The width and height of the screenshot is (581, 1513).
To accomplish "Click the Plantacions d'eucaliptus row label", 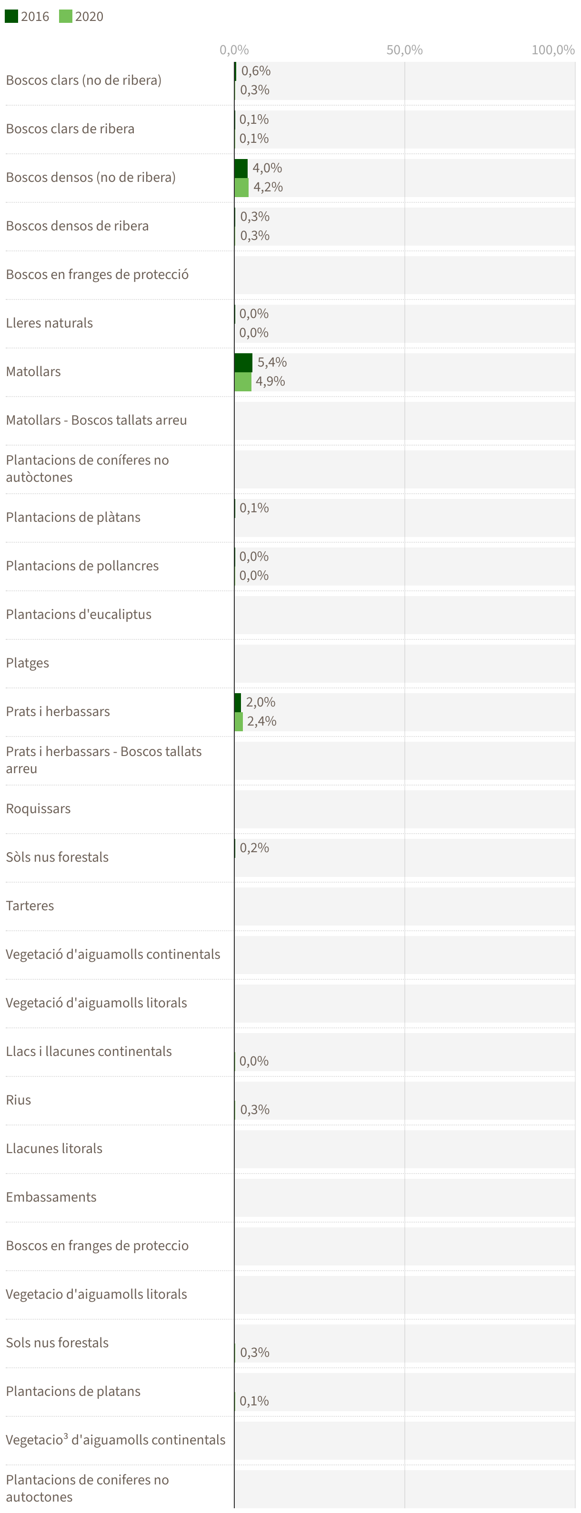I will pos(79,614).
